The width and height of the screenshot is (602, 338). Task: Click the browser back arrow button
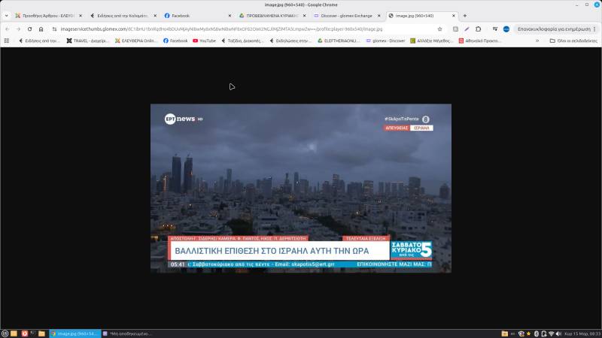(7, 29)
